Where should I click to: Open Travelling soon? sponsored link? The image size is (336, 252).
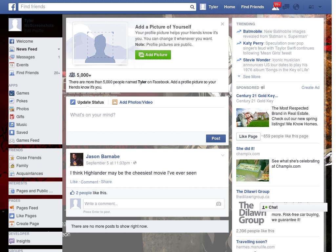coord(252,242)
